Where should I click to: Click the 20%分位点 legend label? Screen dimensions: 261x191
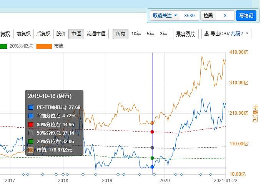(21, 46)
